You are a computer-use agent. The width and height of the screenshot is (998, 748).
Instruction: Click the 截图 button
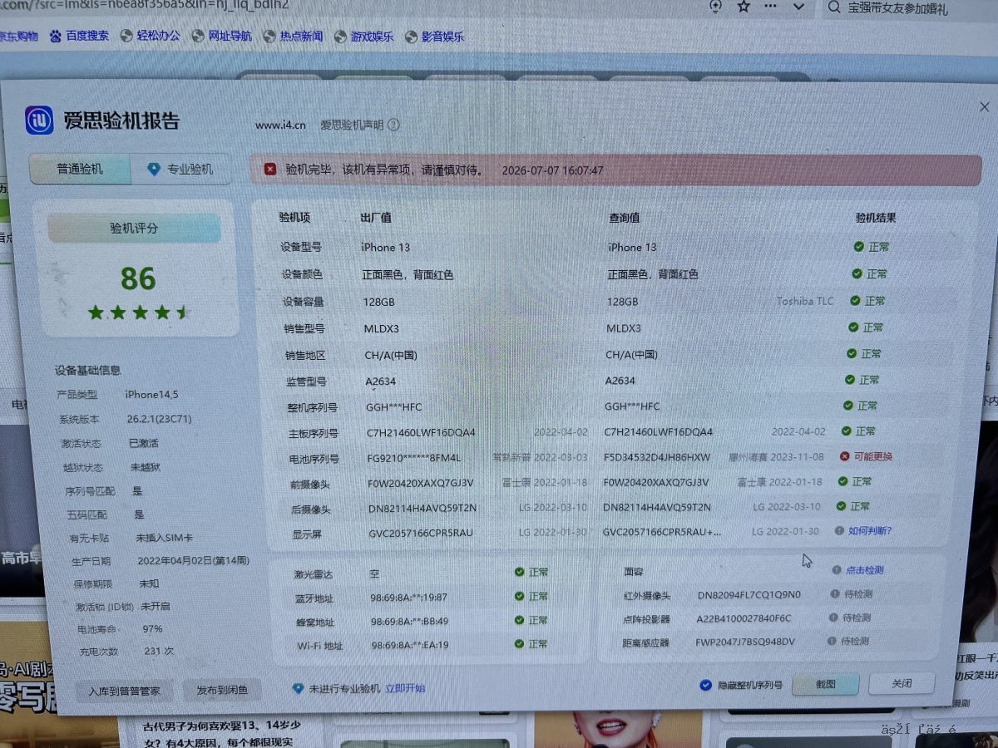(825, 685)
